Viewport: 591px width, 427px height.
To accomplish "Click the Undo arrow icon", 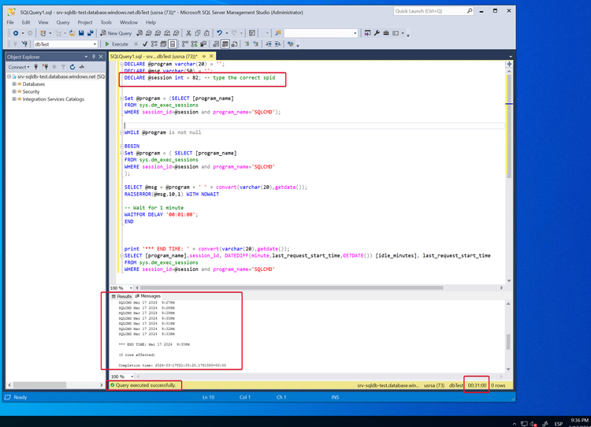I will pos(220,33).
